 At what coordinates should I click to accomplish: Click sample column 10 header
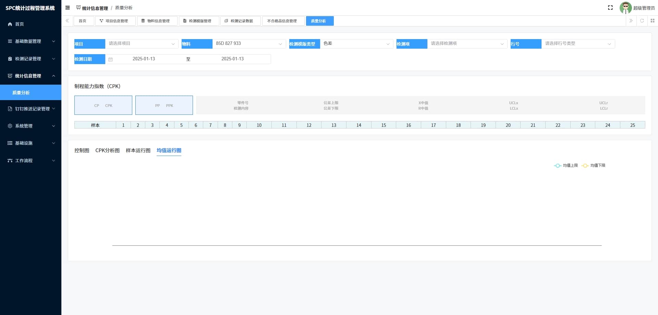coord(259,125)
